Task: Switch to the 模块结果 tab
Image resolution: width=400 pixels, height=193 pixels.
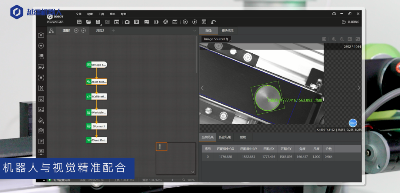Action: click(227, 31)
